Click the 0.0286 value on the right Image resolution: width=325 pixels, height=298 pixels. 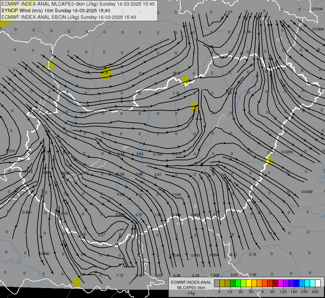[287, 152]
